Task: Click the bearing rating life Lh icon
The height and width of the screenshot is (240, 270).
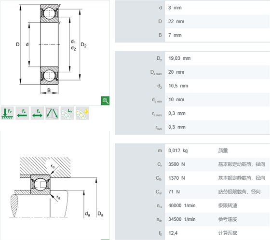Action: click(x=67, y=113)
